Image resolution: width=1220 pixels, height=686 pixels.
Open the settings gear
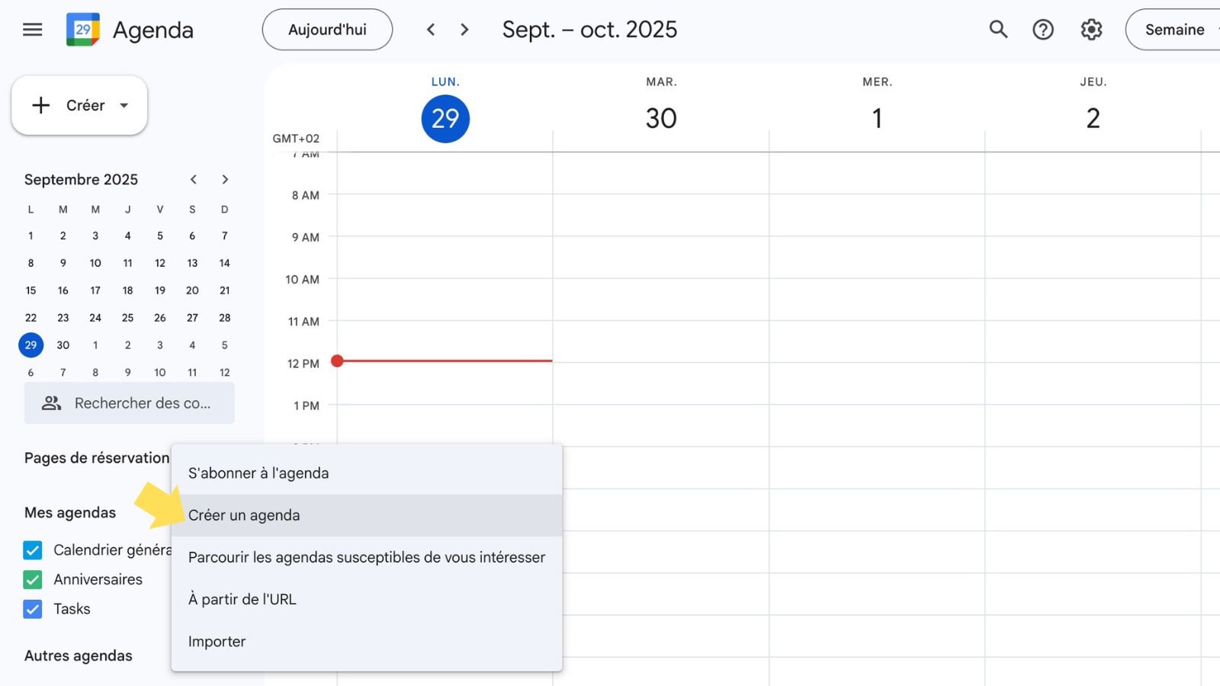point(1090,30)
